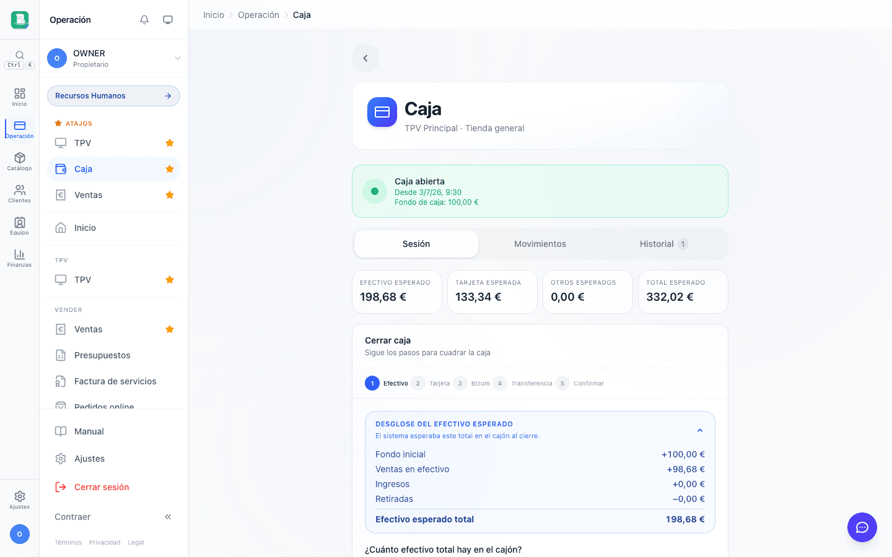Select step 2 Tarjeta
The height and width of the screenshot is (557, 892).
pos(431,383)
